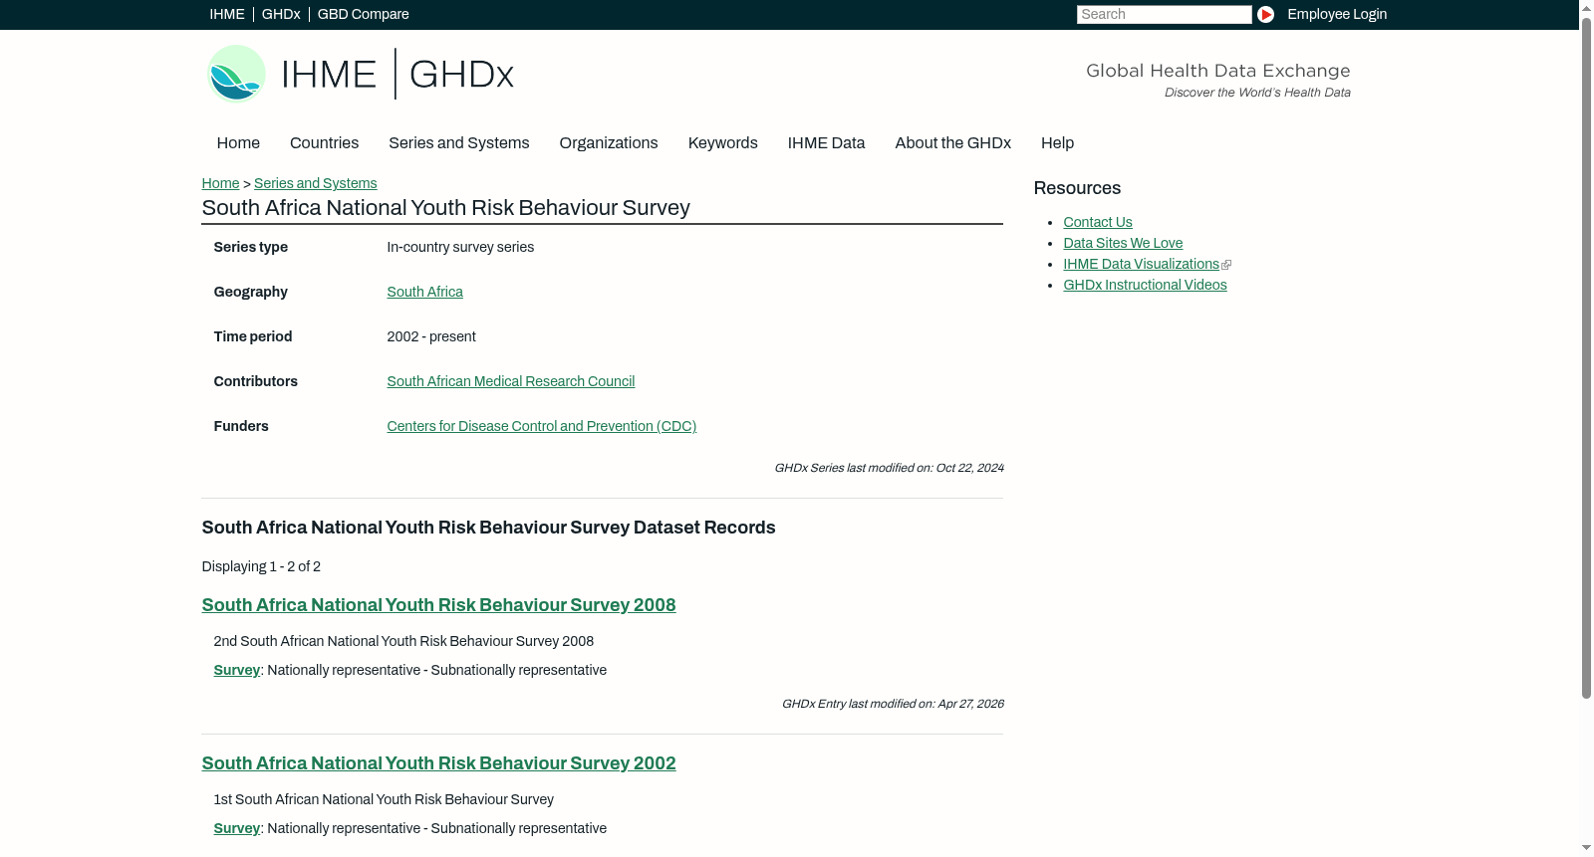Open the Help menu item
The image size is (1594, 857).
tap(1057, 143)
